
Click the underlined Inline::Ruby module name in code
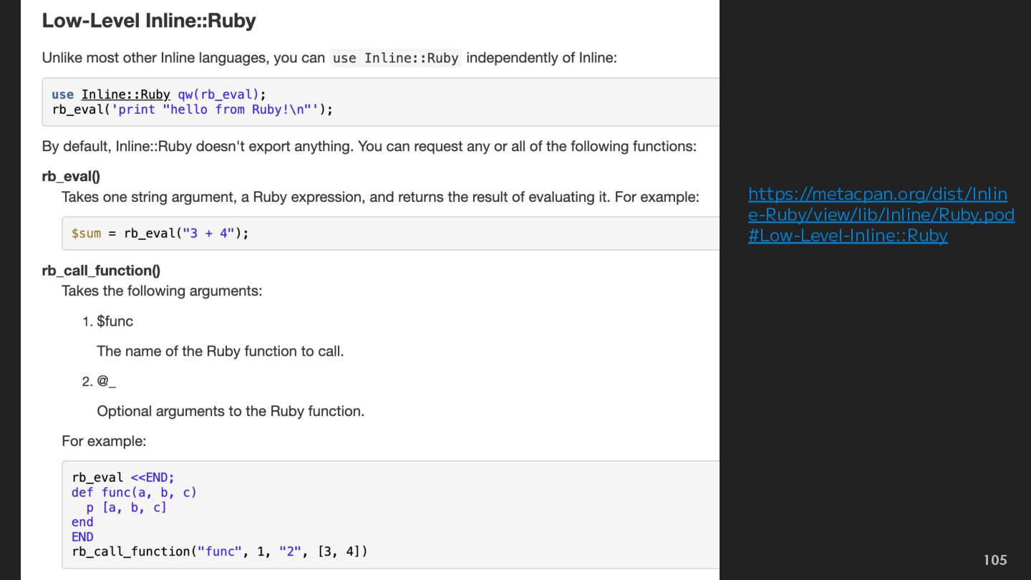click(125, 95)
